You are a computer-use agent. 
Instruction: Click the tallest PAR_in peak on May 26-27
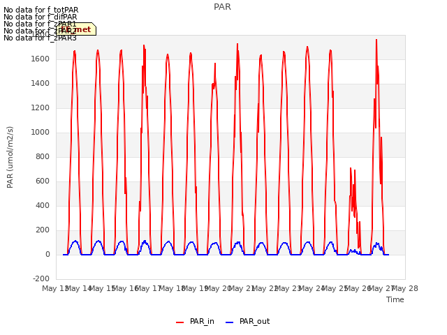coord(376,40)
